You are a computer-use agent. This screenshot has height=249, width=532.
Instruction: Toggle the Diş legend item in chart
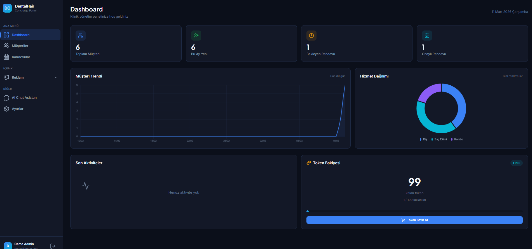(423, 139)
